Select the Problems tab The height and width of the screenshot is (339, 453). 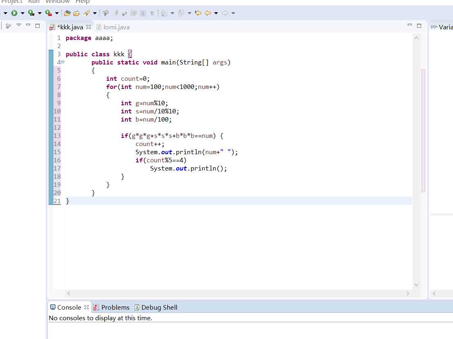coord(111,307)
